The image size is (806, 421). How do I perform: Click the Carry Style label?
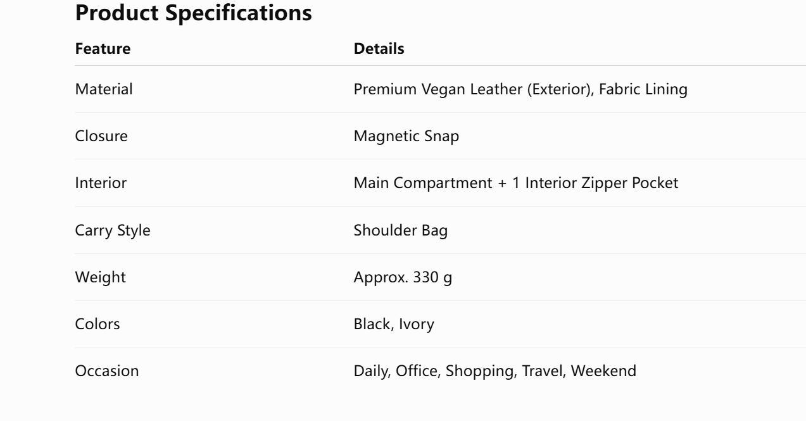(113, 231)
